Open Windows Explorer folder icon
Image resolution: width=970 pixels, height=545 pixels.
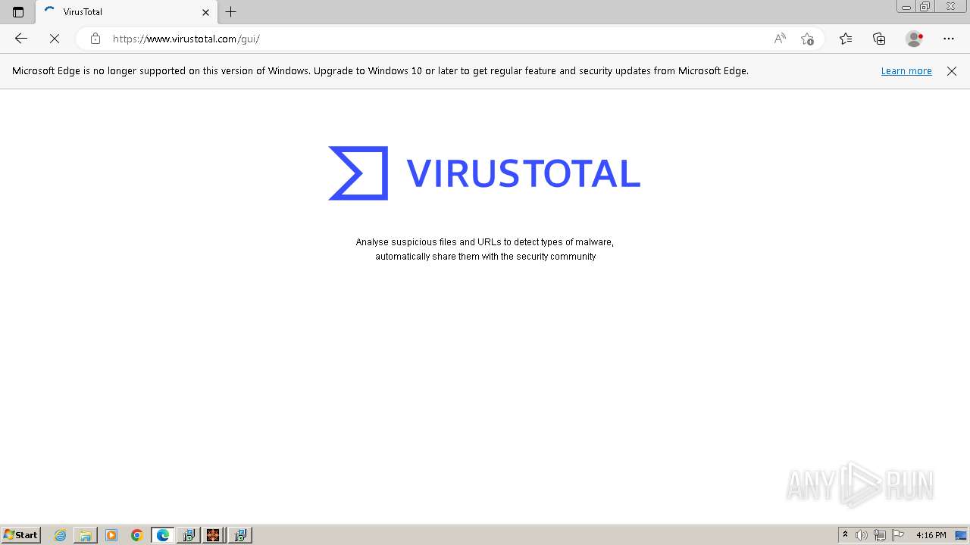[x=86, y=535]
